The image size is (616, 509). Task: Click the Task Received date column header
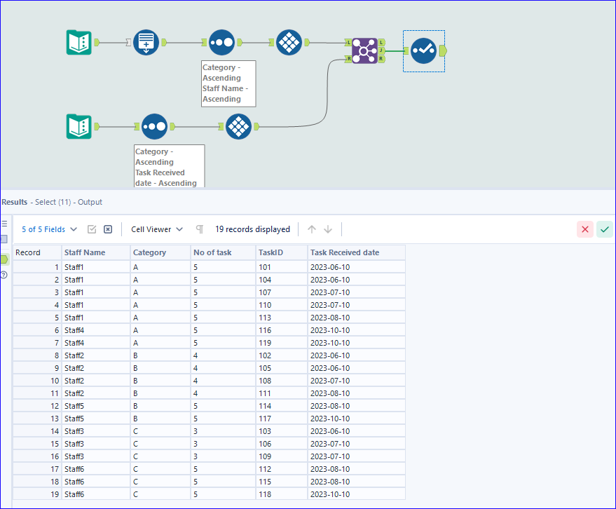tap(345, 252)
